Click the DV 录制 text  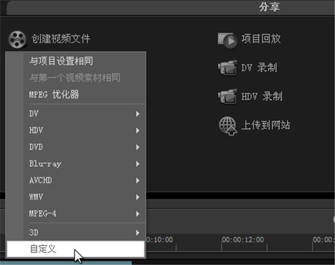[x=259, y=68]
